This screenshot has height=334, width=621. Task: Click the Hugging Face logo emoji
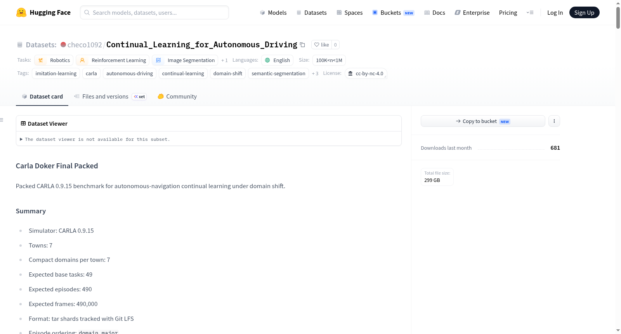point(21,12)
